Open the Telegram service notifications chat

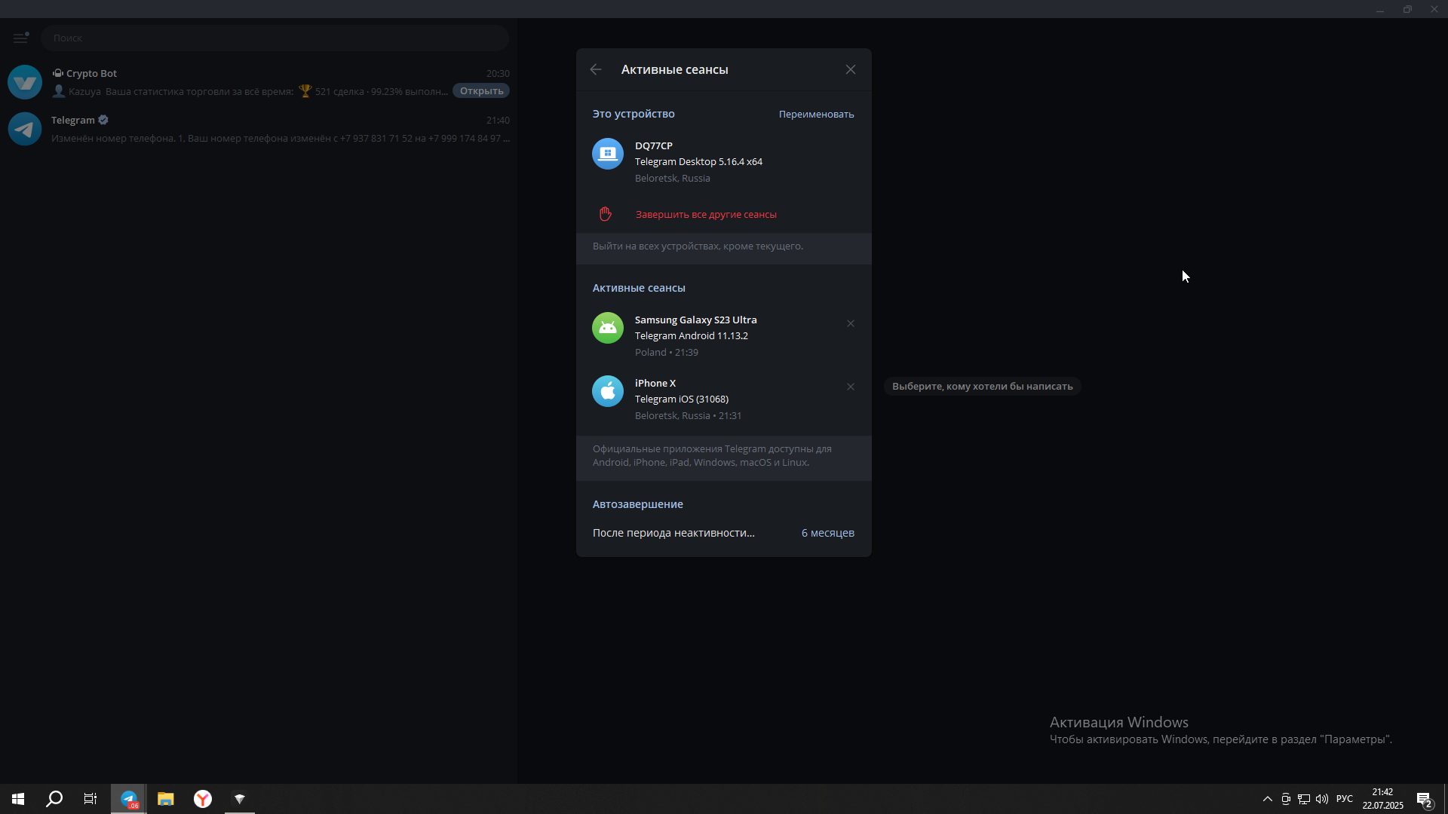(259, 129)
